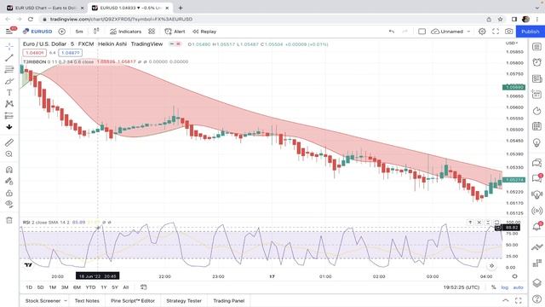545x307 pixels.
Task: Open the Unnamed layout dropdown
Action: pyautogui.click(x=450, y=32)
